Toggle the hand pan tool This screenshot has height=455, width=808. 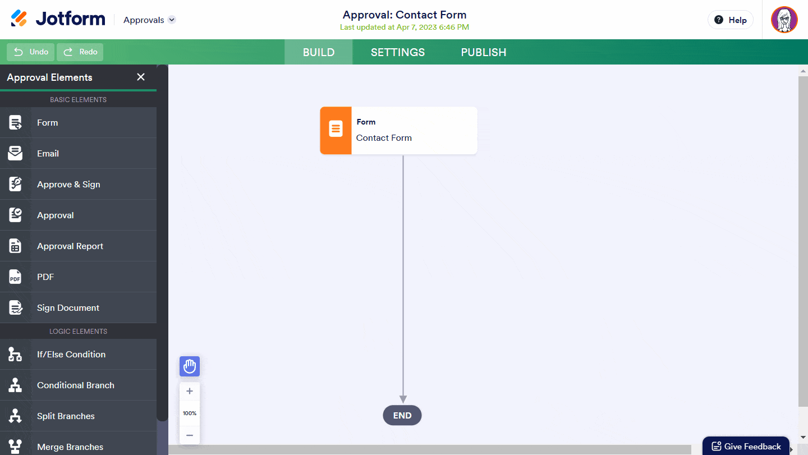tap(190, 366)
